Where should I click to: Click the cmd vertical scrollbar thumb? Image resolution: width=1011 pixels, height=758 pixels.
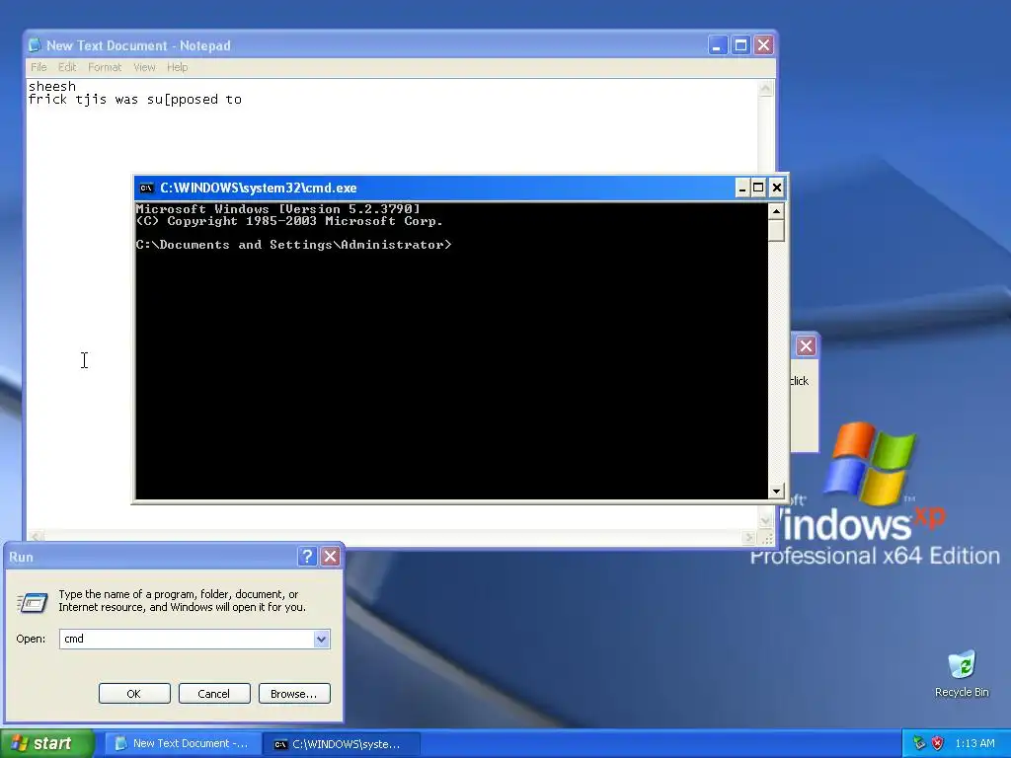776,230
